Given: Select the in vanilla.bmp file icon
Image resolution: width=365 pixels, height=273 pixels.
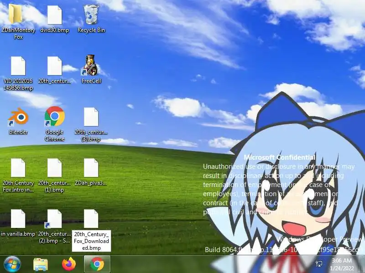Looking at the screenshot, I should click(18, 219).
